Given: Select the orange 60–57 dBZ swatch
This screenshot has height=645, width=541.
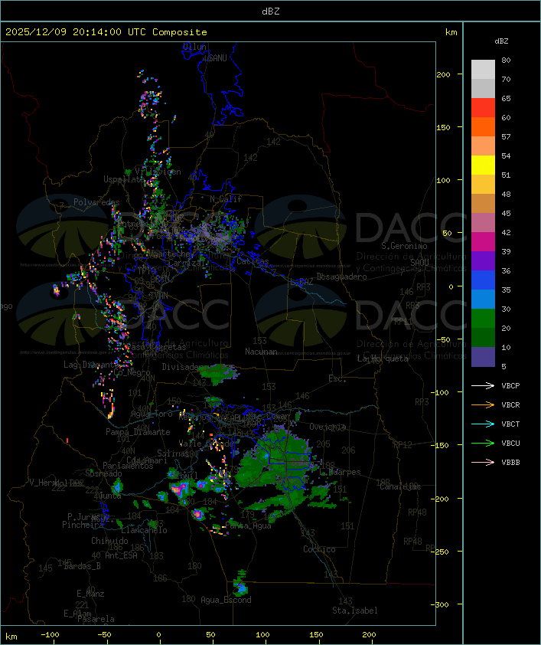Looking at the screenshot, I should click(483, 126).
